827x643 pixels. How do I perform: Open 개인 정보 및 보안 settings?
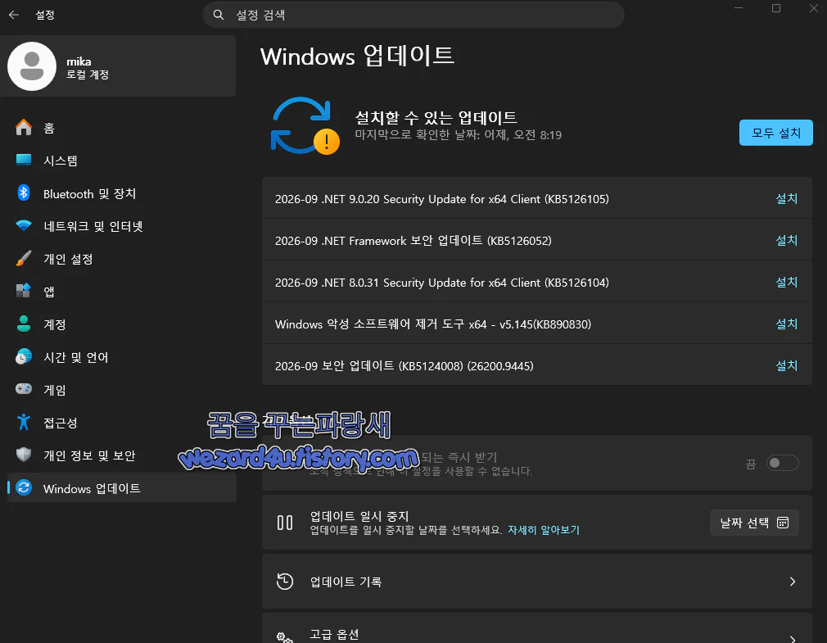point(122,455)
